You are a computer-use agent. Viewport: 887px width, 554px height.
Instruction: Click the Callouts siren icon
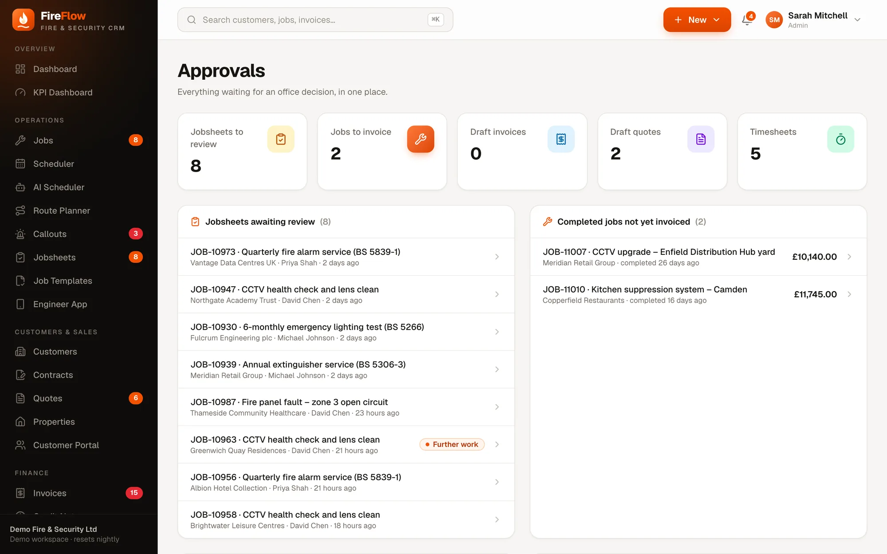20,234
